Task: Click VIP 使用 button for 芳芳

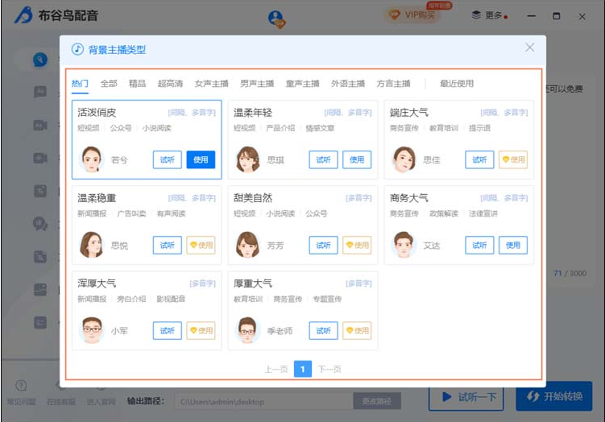Action: click(x=357, y=245)
